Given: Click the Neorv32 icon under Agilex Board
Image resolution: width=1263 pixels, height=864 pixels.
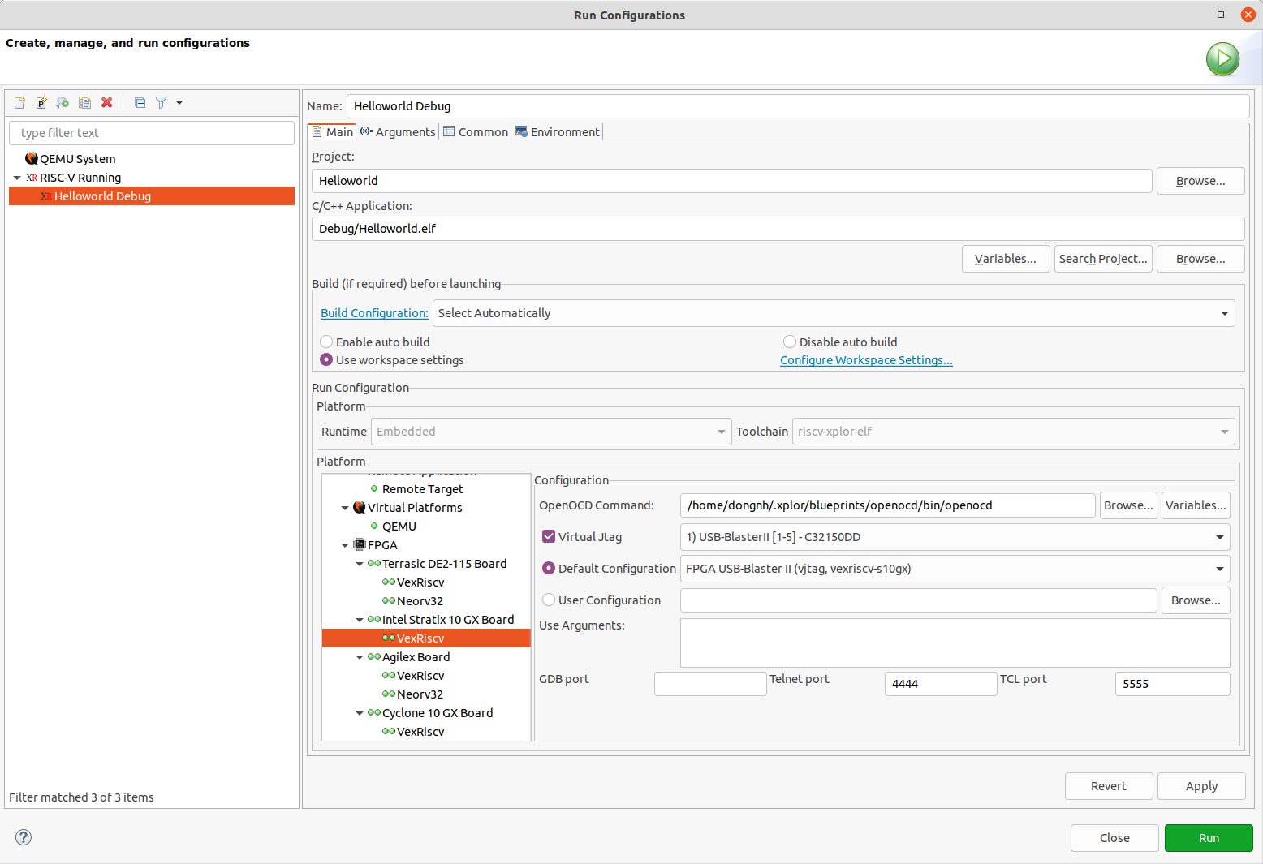Looking at the screenshot, I should [389, 694].
